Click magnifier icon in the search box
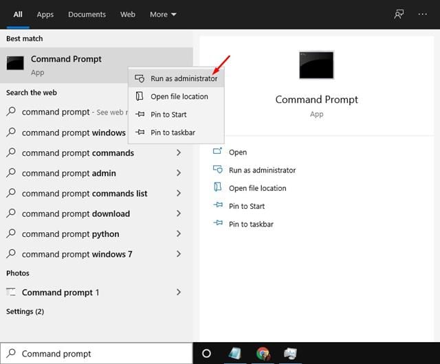 [11, 353]
